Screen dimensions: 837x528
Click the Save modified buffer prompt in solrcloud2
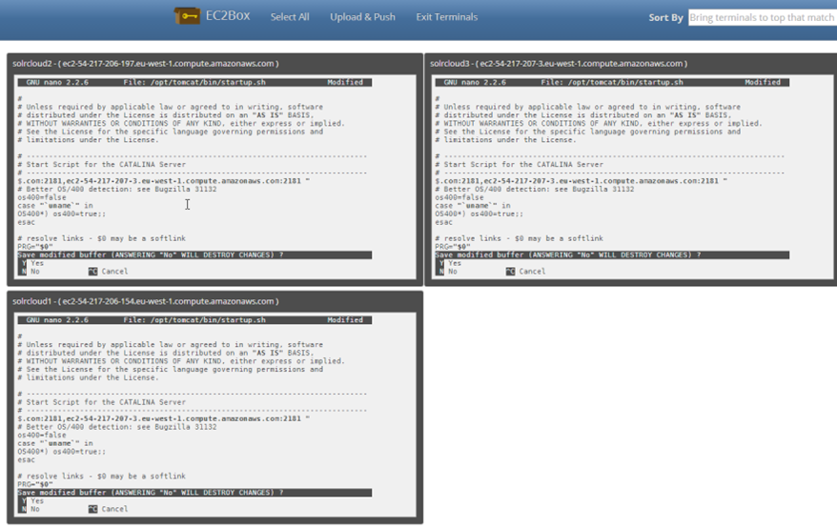click(x=194, y=254)
